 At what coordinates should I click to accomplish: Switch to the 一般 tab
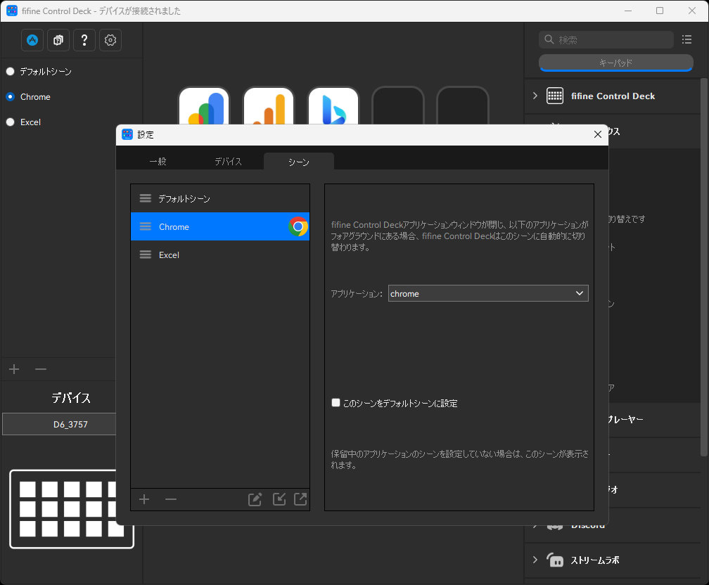click(x=158, y=161)
